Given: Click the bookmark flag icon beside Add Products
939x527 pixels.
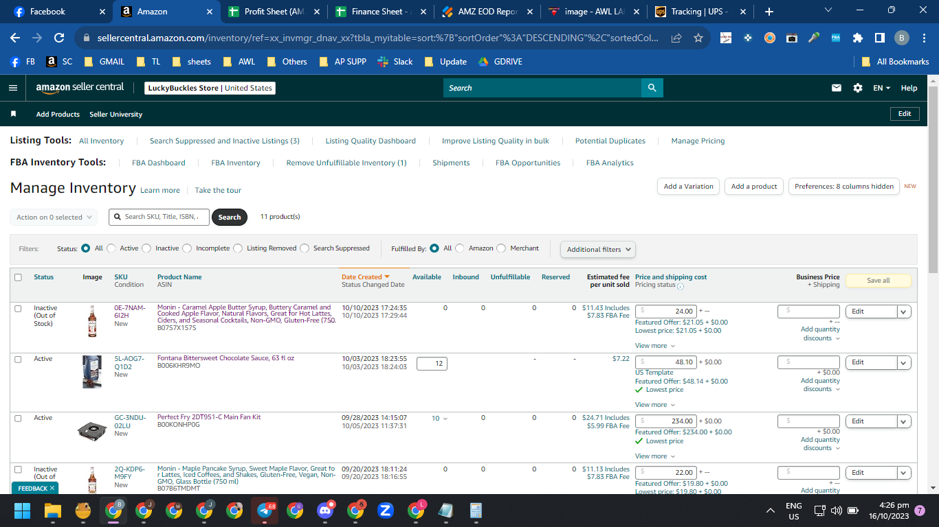Looking at the screenshot, I should 13,114.
